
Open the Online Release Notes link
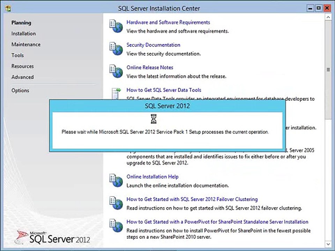(x=150, y=67)
